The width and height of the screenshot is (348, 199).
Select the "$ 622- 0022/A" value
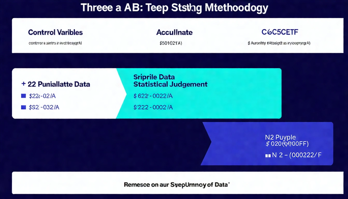click(153, 96)
